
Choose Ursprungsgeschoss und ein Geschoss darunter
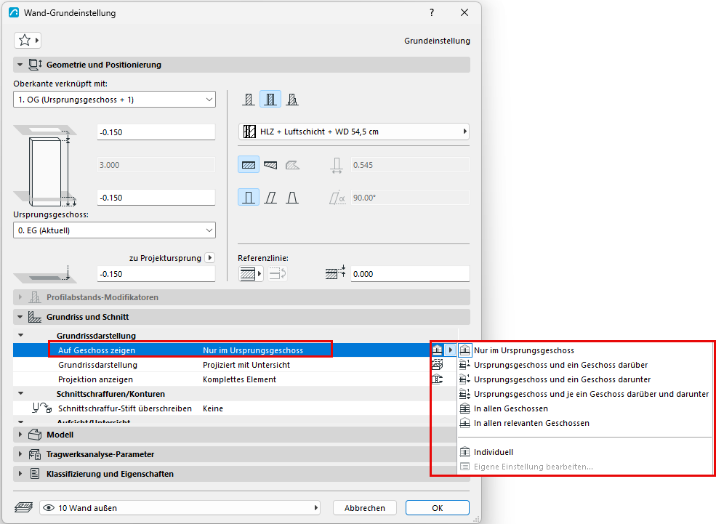click(586, 379)
